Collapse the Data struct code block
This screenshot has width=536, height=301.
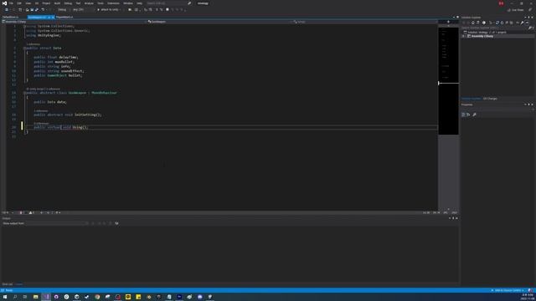coord(24,48)
